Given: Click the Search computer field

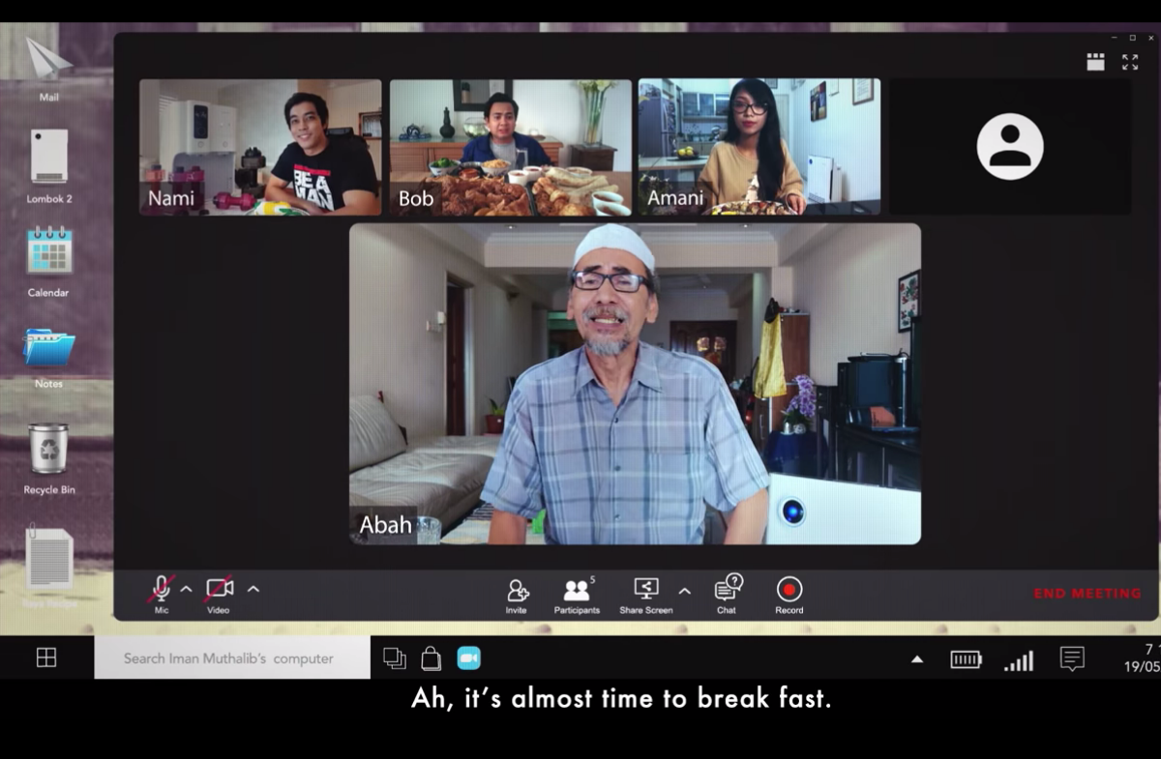Looking at the screenshot, I should tap(232, 658).
